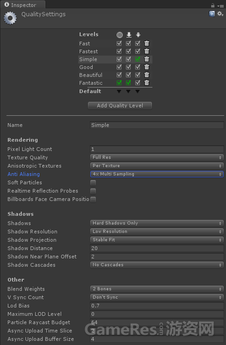This screenshot has height=345, width=226.
Task: Delete the Fast quality level
Action: [x=147, y=44]
